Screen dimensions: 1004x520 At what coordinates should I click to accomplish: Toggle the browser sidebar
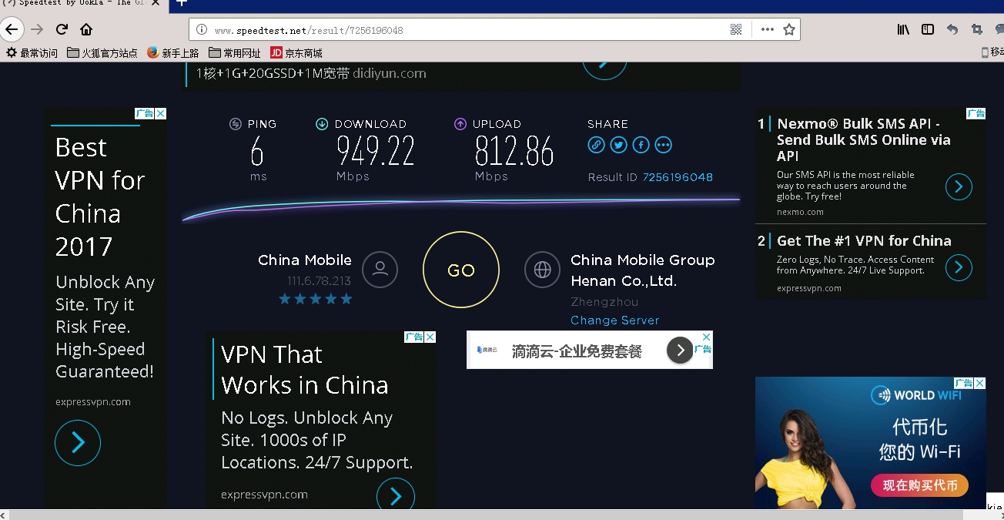tap(928, 29)
